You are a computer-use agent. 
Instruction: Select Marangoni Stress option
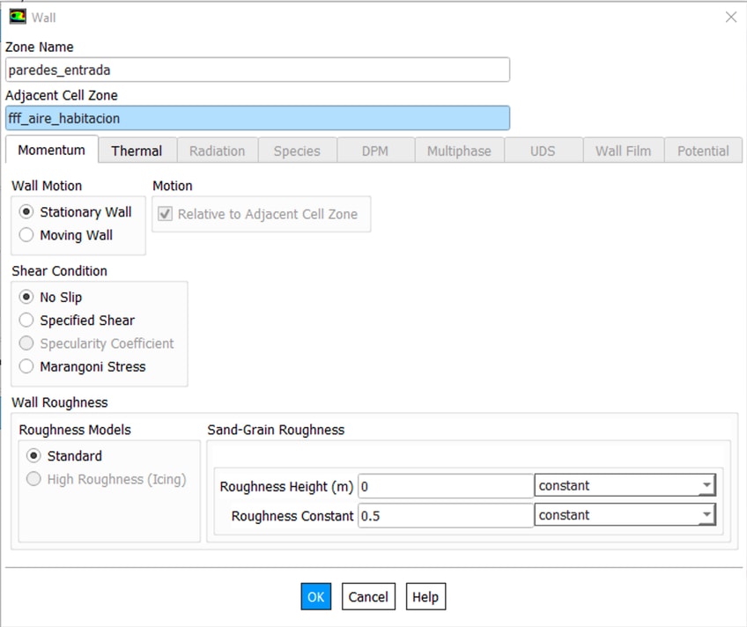coord(26,366)
